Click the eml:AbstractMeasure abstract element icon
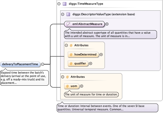163x113 pixels. [68, 24]
